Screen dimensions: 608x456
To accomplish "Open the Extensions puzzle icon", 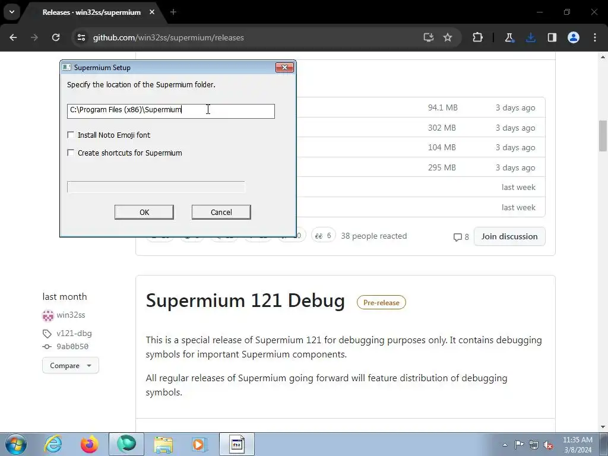I will pos(478,37).
